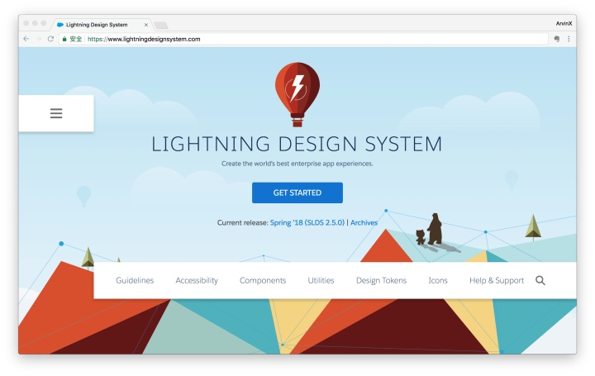This screenshot has height=376, width=595.
Task: Open Spring '18 (SLDS 2.5.0) release link
Action: (307, 223)
